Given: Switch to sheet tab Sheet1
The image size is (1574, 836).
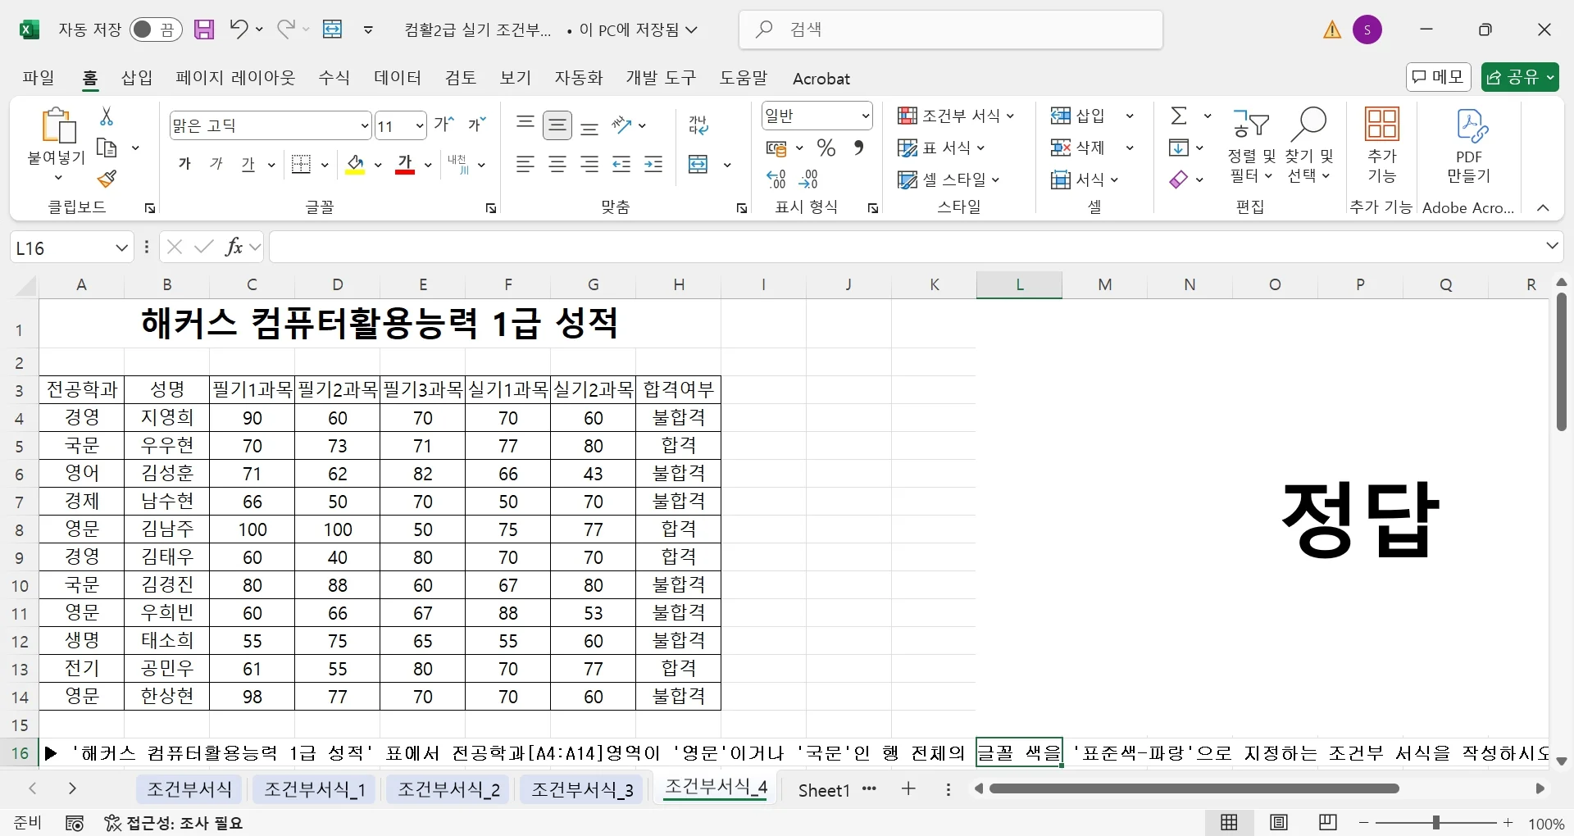Looking at the screenshot, I should pos(824,790).
